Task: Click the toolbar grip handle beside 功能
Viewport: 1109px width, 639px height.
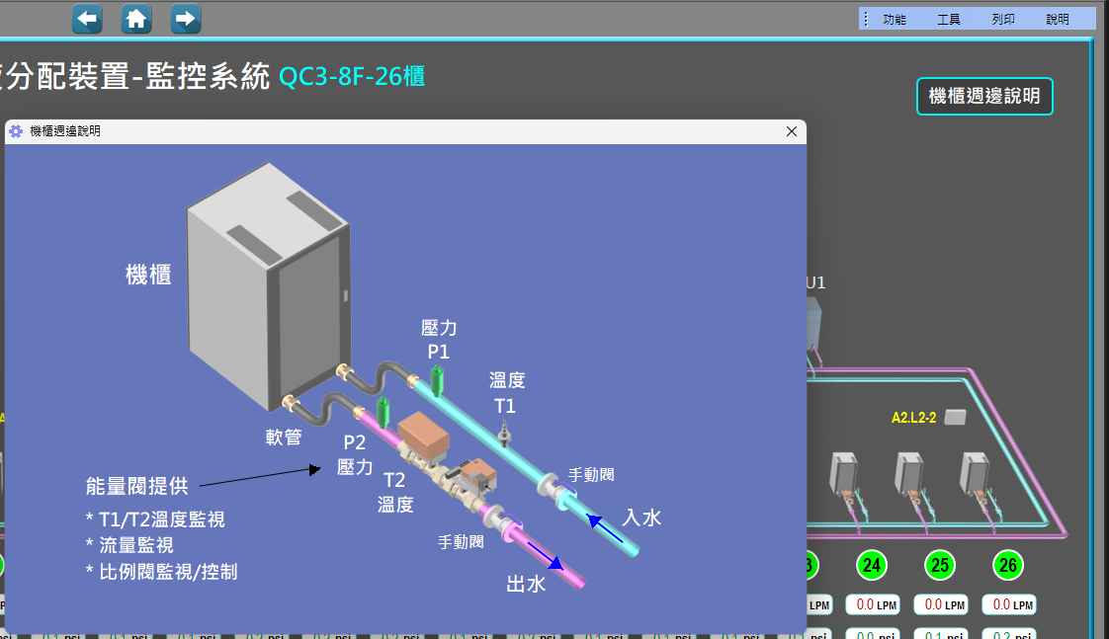Action: coord(866,19)
